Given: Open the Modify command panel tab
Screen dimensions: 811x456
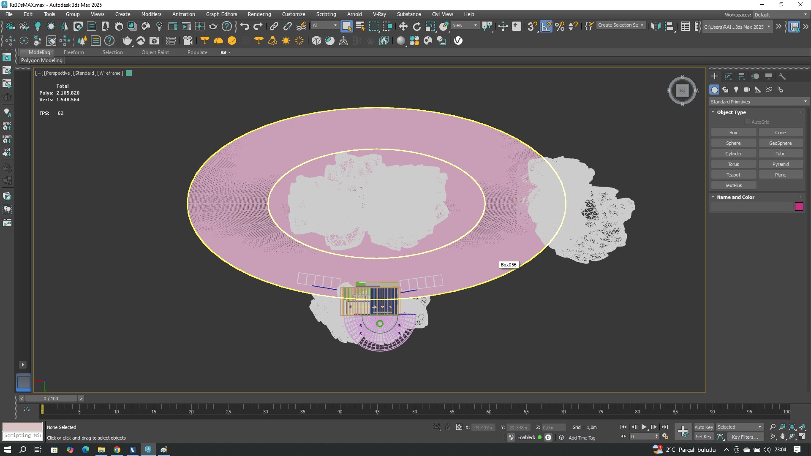Looking at the screenshot, I should (x=728, y=76).
